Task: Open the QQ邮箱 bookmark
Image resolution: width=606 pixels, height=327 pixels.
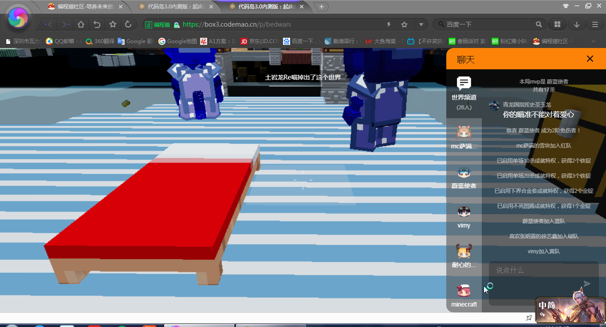Action: [x=63, y=41]
